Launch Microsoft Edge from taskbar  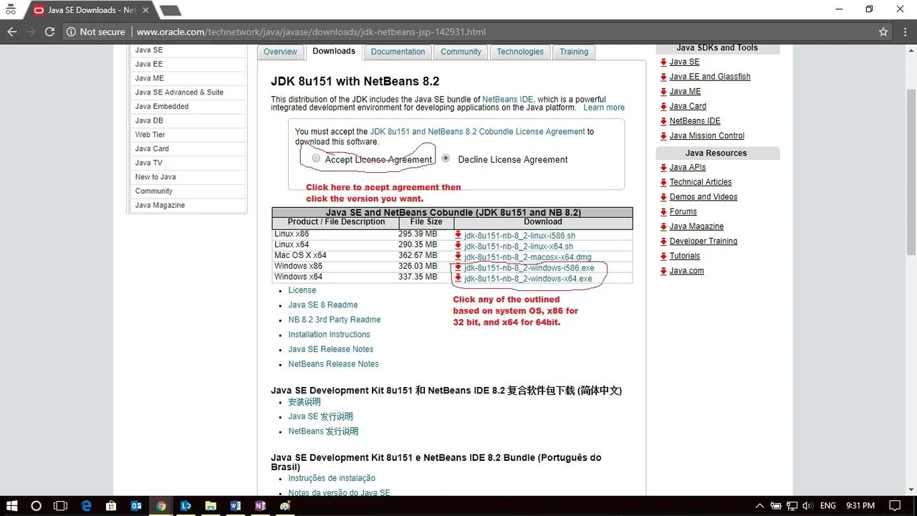pyautogui.click(x=87, y=505)
